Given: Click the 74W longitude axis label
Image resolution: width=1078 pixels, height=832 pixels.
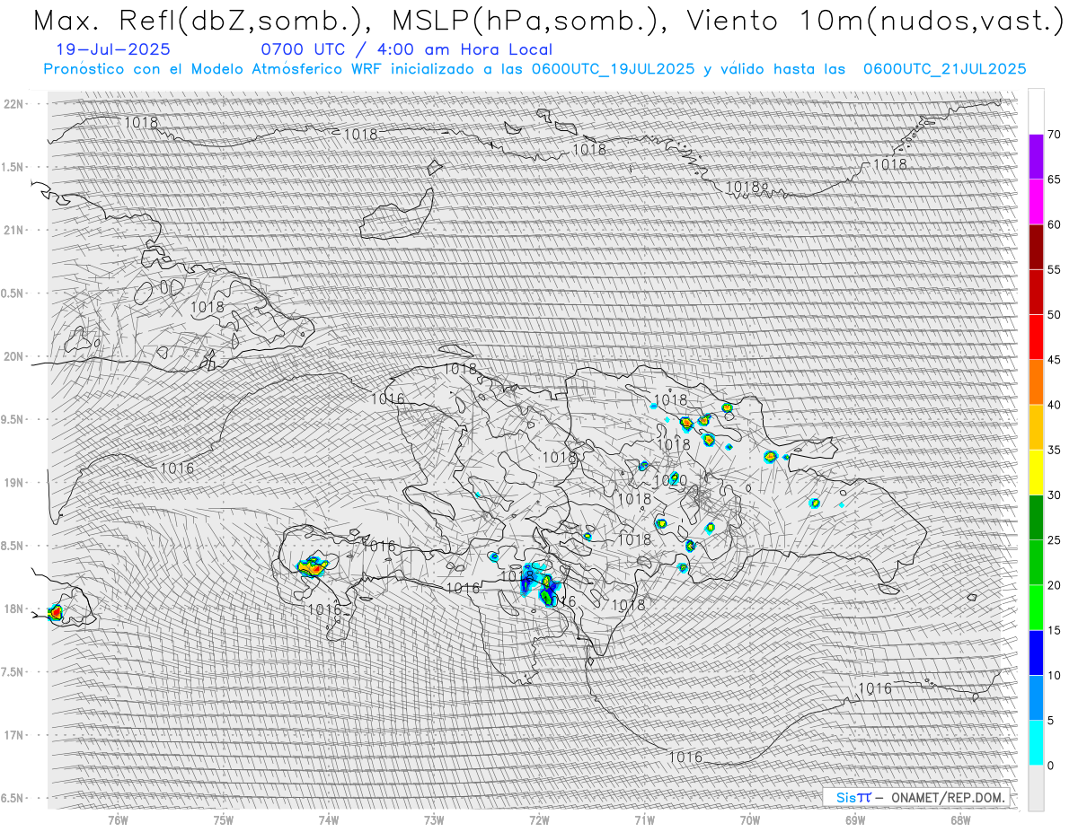Looking at the screenshot, I should pyautogui.click(x=329, y=820).
